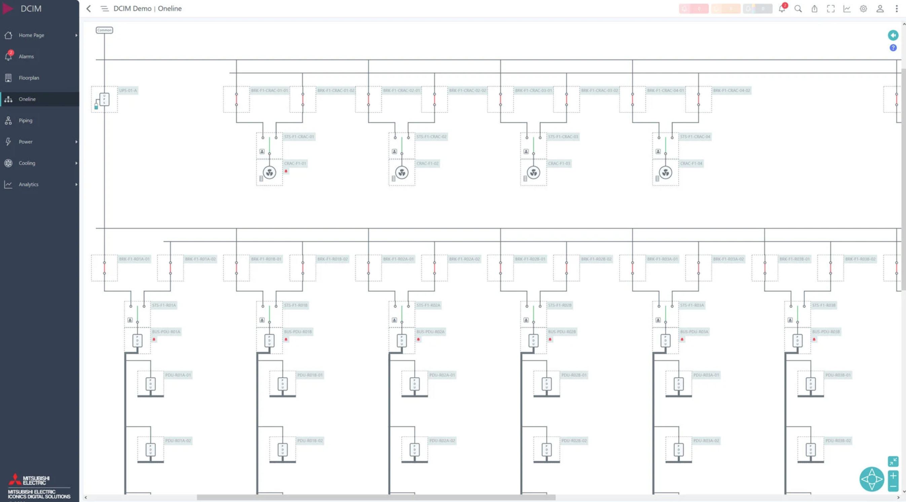Image resolution: width=906 pixels, height=502 pixels.
Task: Zoom out with the minus button
Action: coord(893,487)
